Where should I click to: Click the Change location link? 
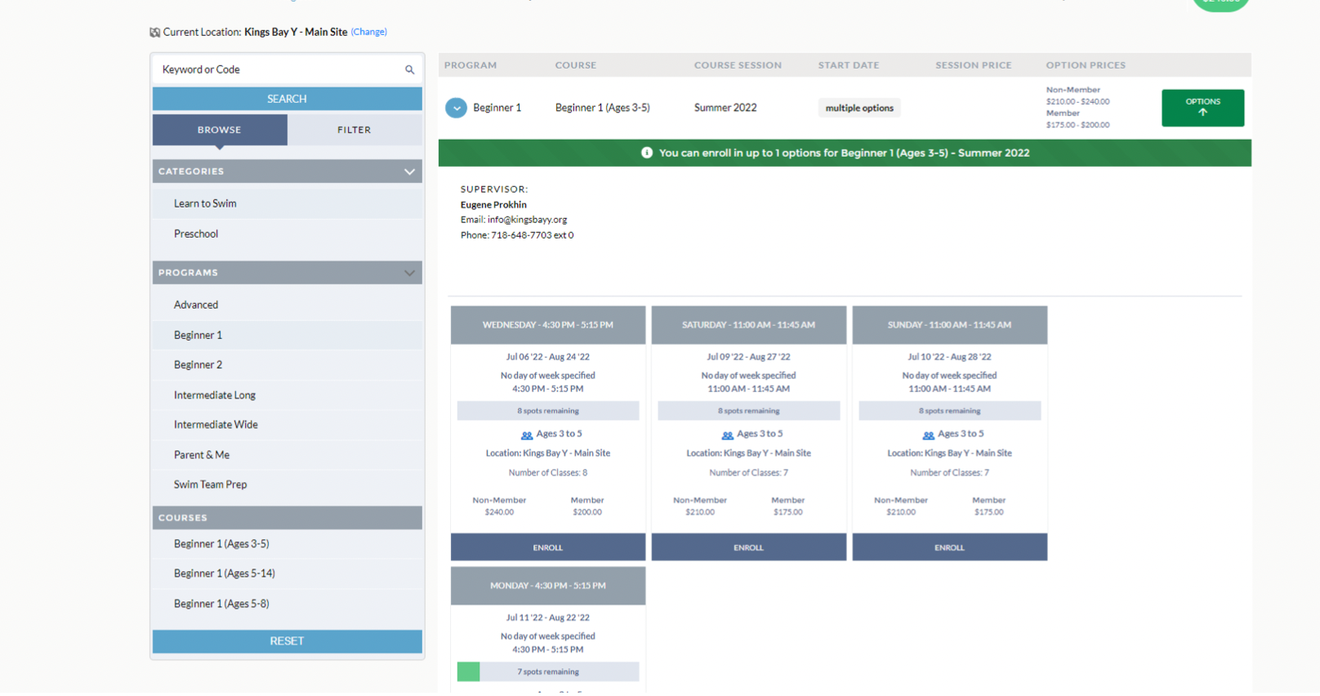[x=369, y=32]
